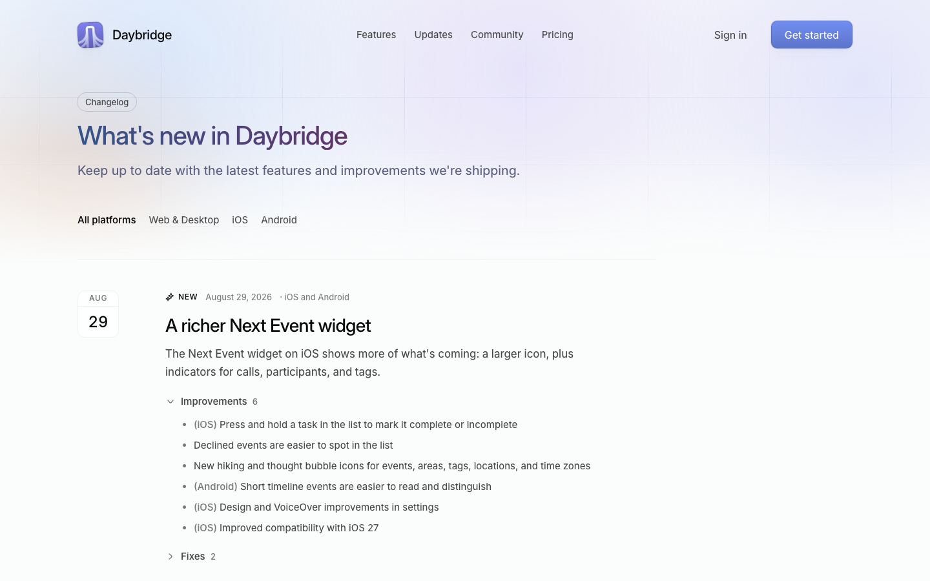Go to the Community page

coord(497,35)
